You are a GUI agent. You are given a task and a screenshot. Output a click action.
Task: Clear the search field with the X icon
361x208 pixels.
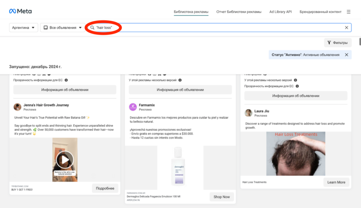point(347,27)
